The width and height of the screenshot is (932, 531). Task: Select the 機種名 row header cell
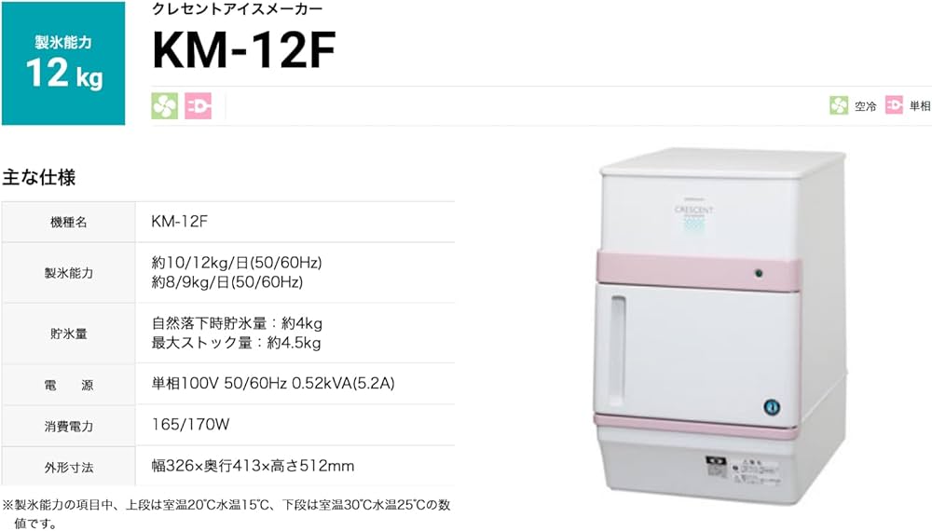(68, 222)
